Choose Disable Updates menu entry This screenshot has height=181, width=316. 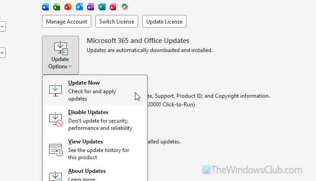tap(95, 120)
